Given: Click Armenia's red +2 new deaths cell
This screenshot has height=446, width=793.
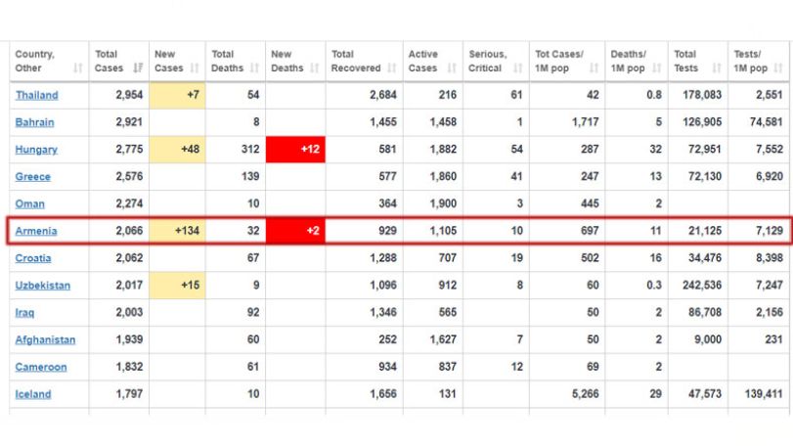Looking at the screenshot, I should tap(295, 231).
